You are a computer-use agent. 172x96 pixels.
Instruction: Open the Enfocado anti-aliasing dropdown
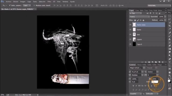pos(152,94)
